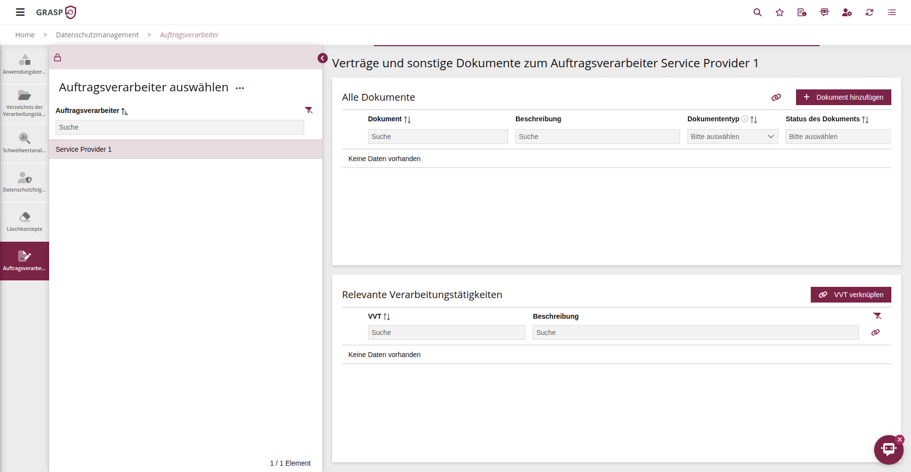This screenshot has height=472, width=911.
Task: Go to Datenschutzmanagement breadcrumb
Action: (97, 35)
